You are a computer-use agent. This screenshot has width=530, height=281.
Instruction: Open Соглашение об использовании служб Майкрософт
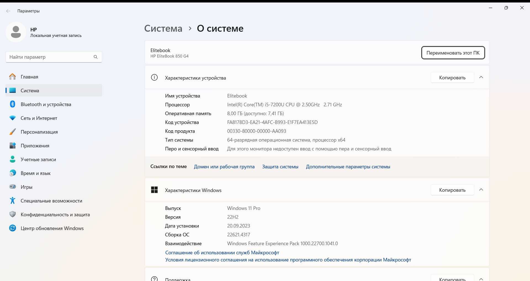click(x=222, y=252)
